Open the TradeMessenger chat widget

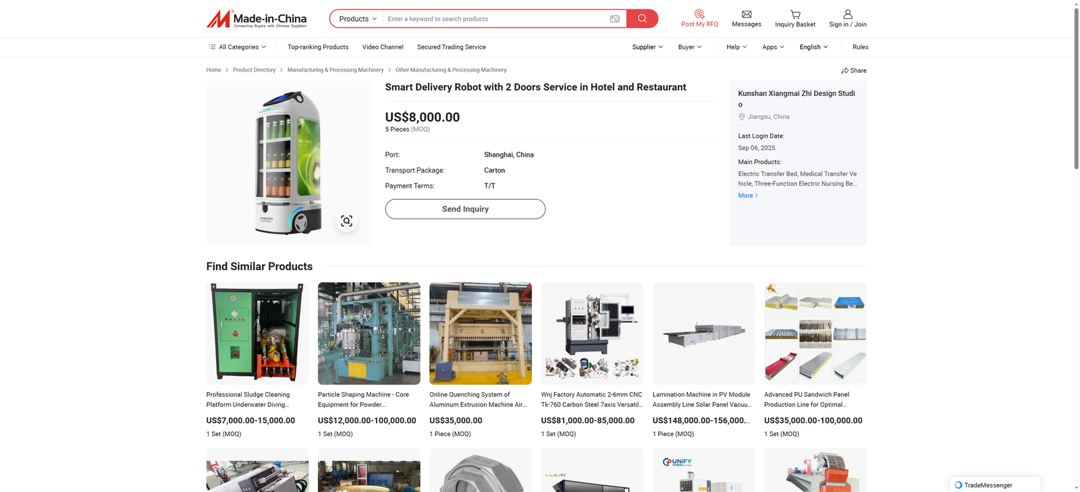point(994,485)
